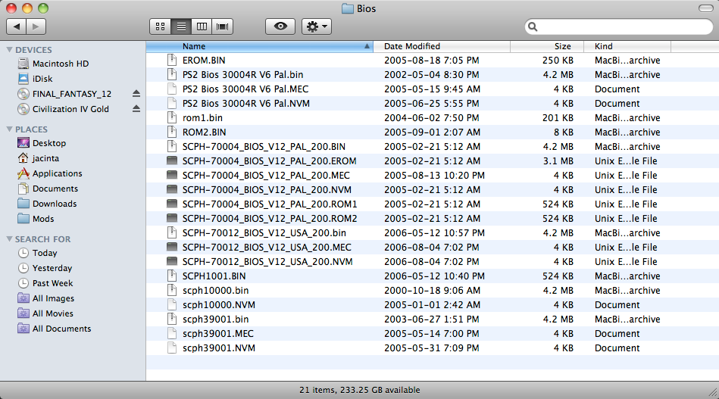Open All Documents smart folder

[61, 329]
